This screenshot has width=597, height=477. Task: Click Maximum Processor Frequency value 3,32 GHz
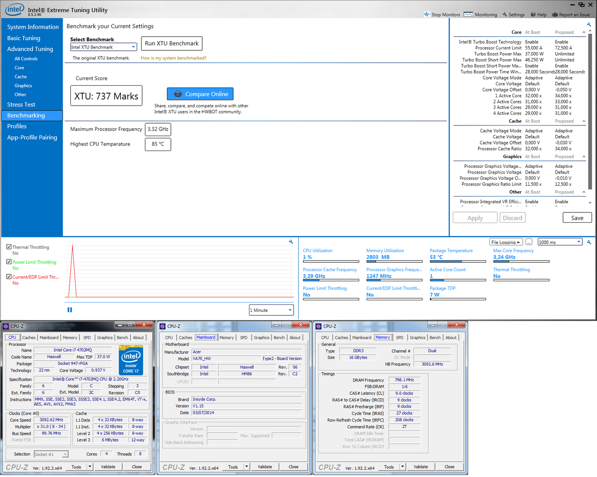pyautogui.click(x=158, y=129)
